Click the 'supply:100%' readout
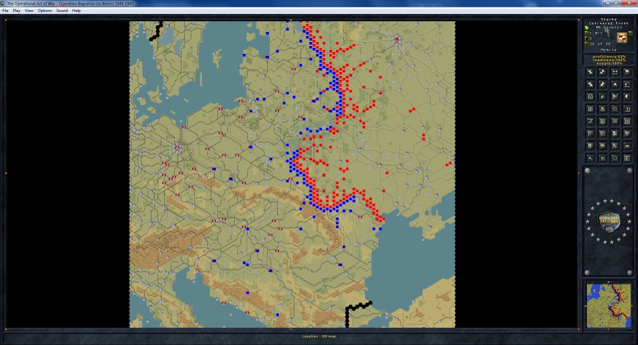 609,63
